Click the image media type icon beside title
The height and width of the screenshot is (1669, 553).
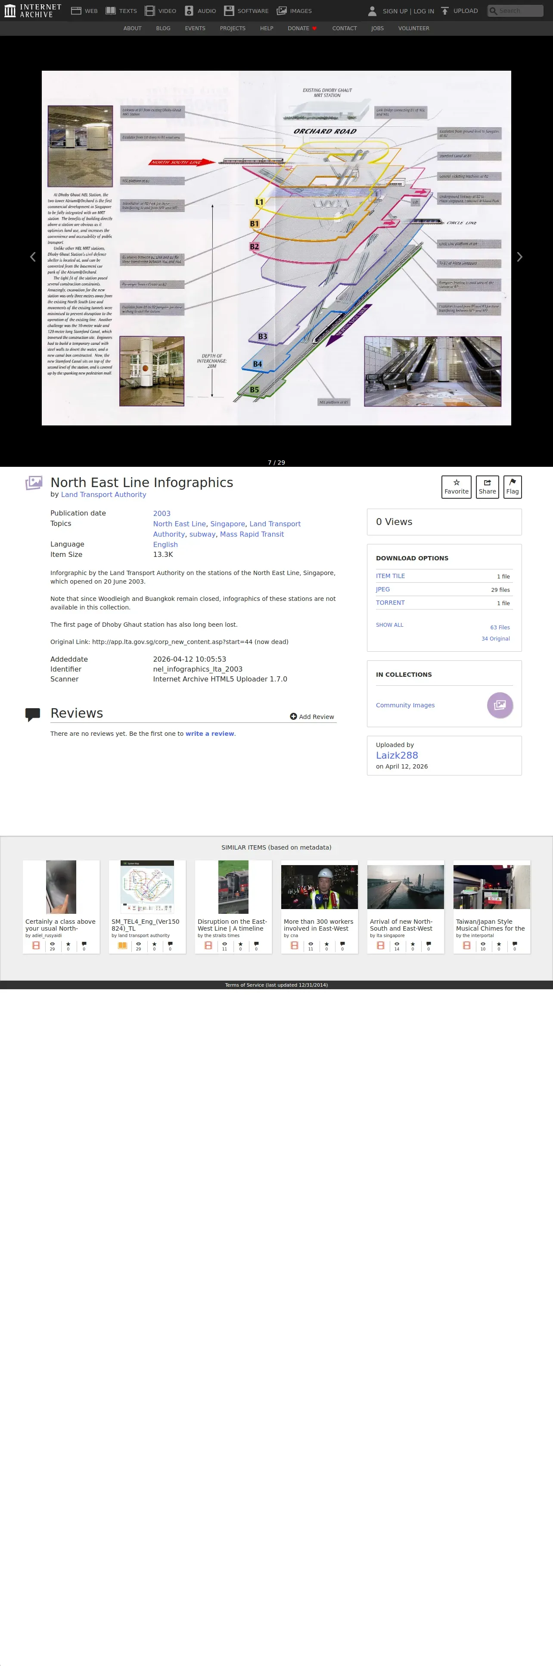pyautogui.click(x=34, y=483)
